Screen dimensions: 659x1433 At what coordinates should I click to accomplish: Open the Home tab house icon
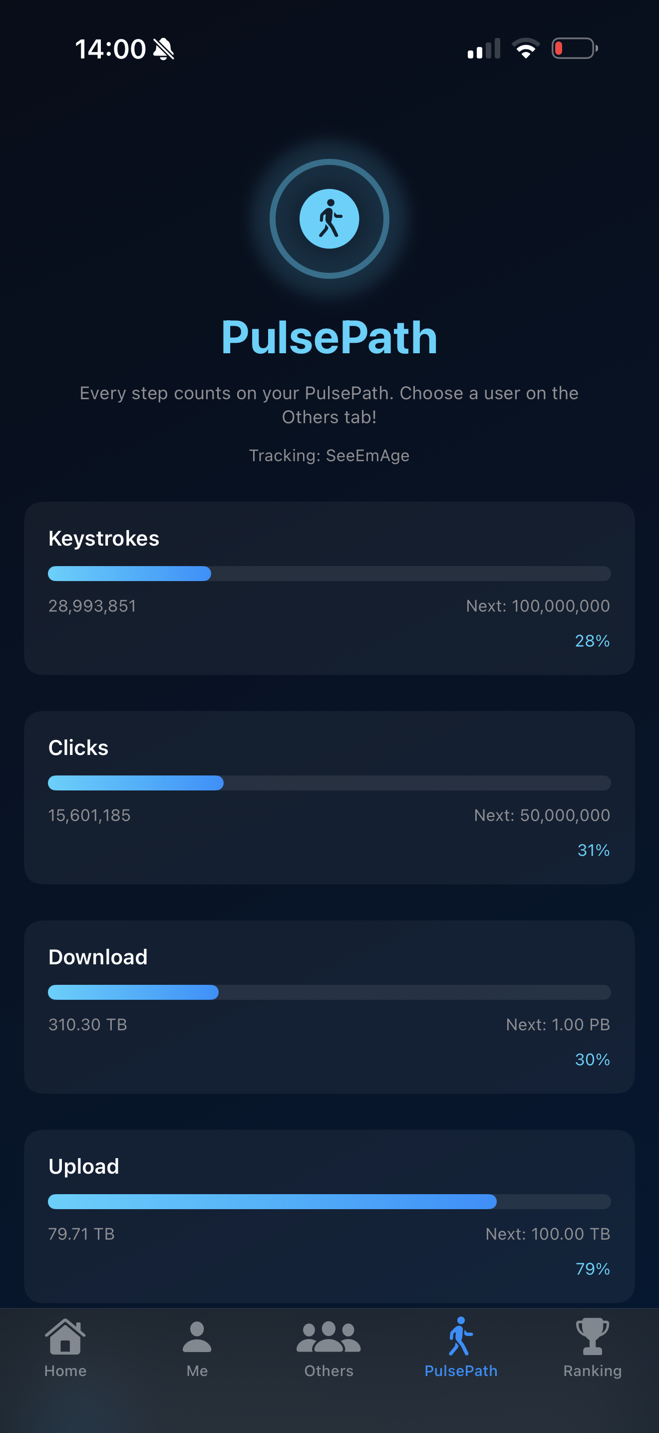pyautogui.click(x=65, y=1337)
